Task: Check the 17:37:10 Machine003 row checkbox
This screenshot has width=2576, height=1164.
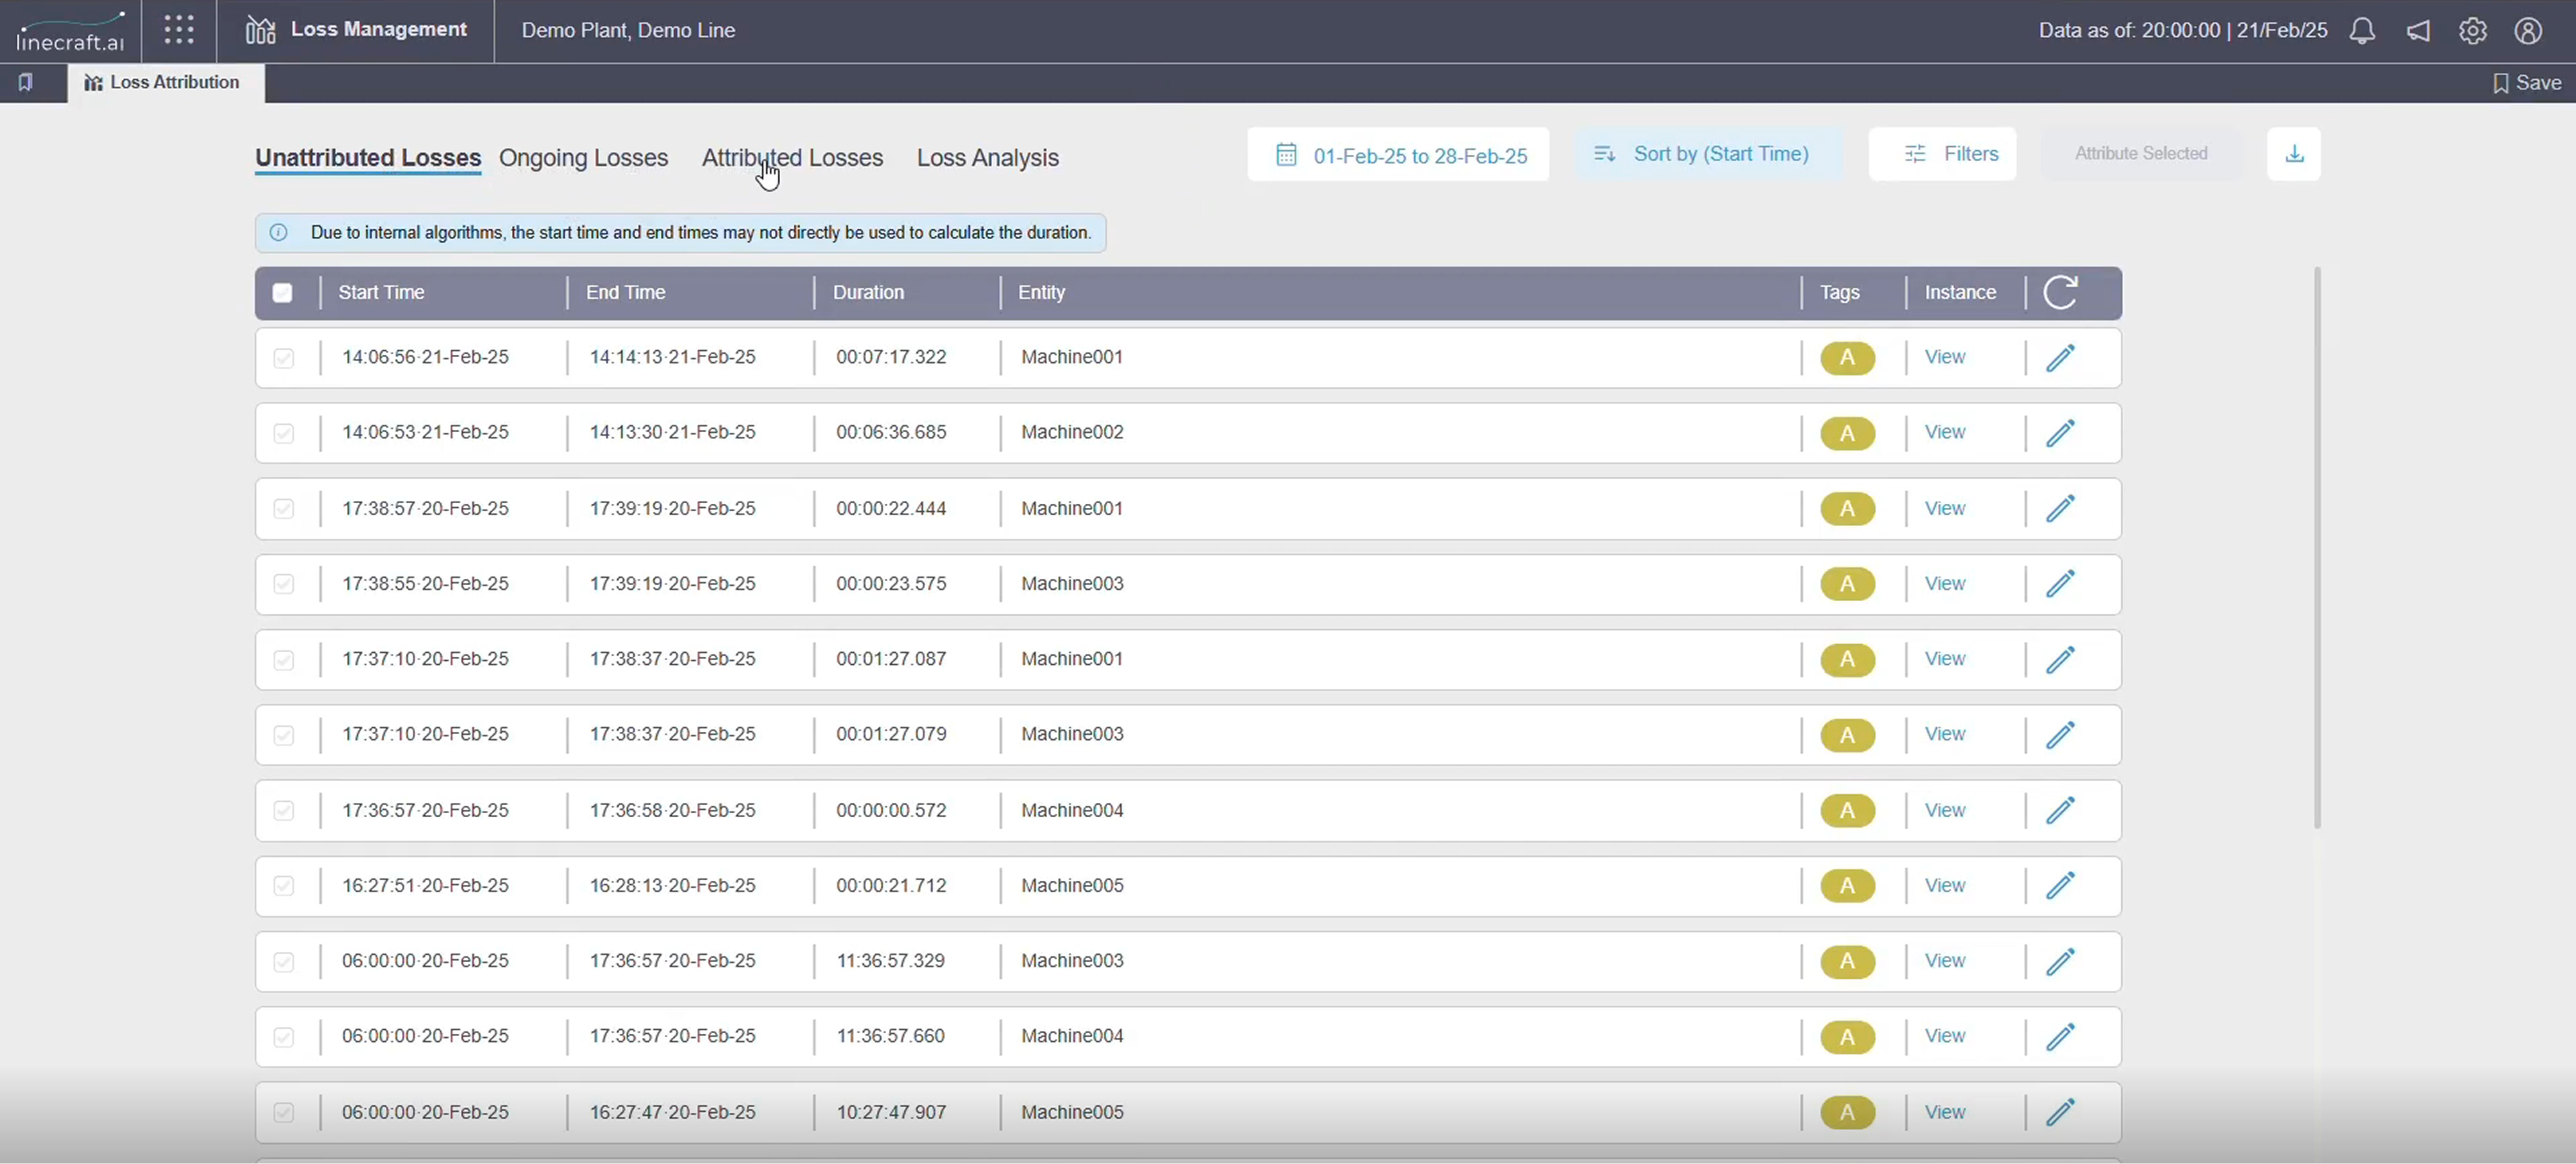Action: [284, 735]
